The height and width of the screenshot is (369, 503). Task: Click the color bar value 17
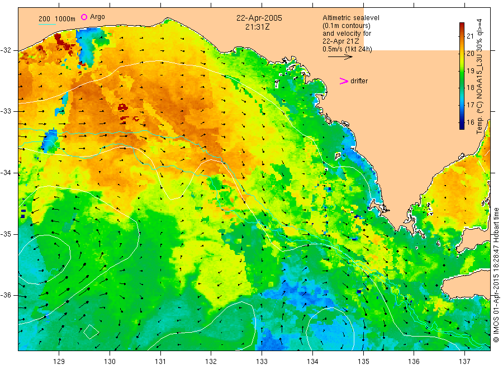tap(470, 105)
